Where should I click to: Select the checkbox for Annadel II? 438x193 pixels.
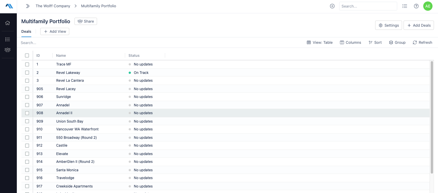[27, 113]
